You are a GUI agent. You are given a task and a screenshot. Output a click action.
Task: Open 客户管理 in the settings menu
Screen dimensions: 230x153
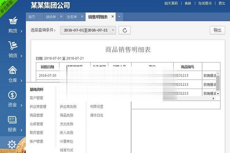click(36, 98)
